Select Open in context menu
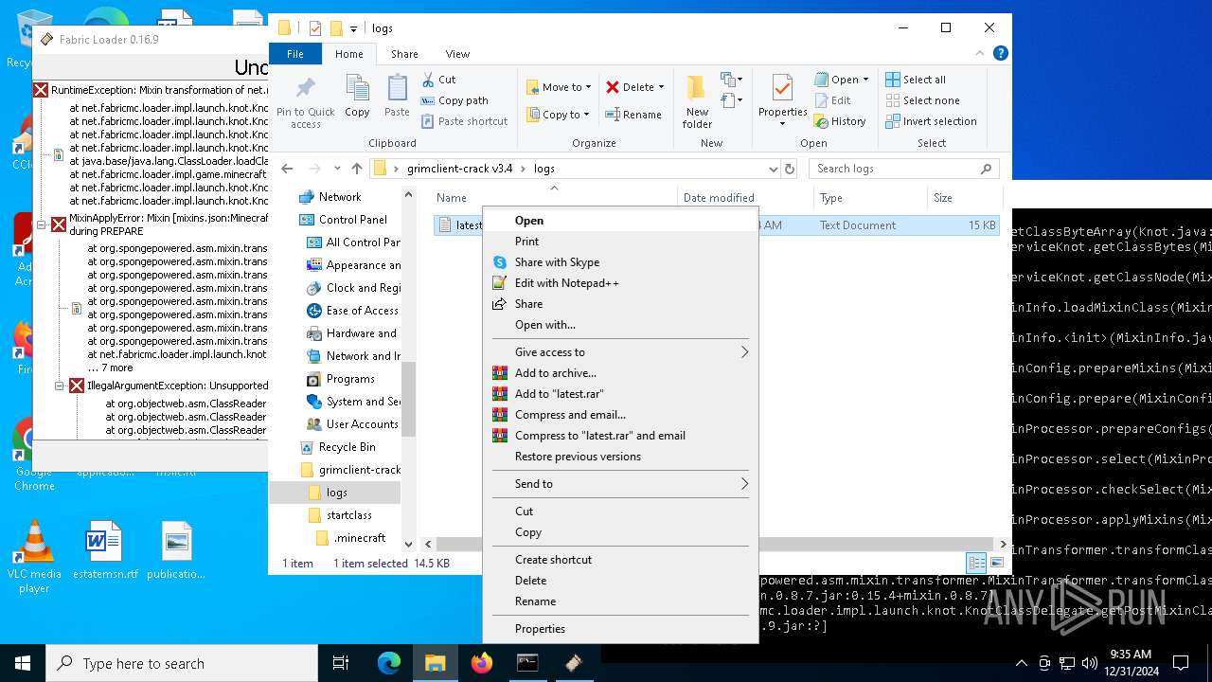Image resolution: width=1212 pixels, height=682 pixels. [620, 221]
